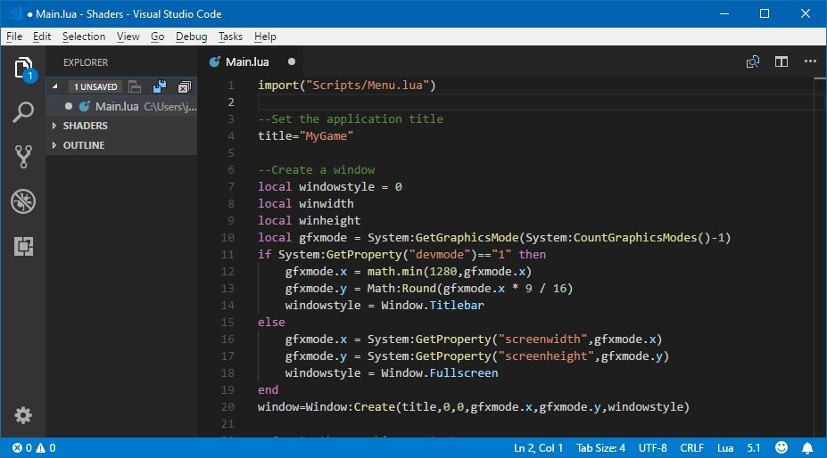The image size is (827, 458).
Task: Open the editor More Actions menu
Action: click(x=808, y=62)
